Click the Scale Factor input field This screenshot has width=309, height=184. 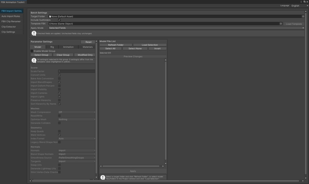[76, 71]
